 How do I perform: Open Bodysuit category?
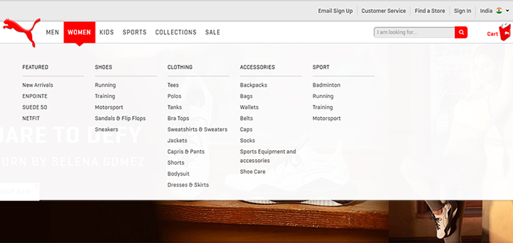pyautogui.click(x=178, y=174)
